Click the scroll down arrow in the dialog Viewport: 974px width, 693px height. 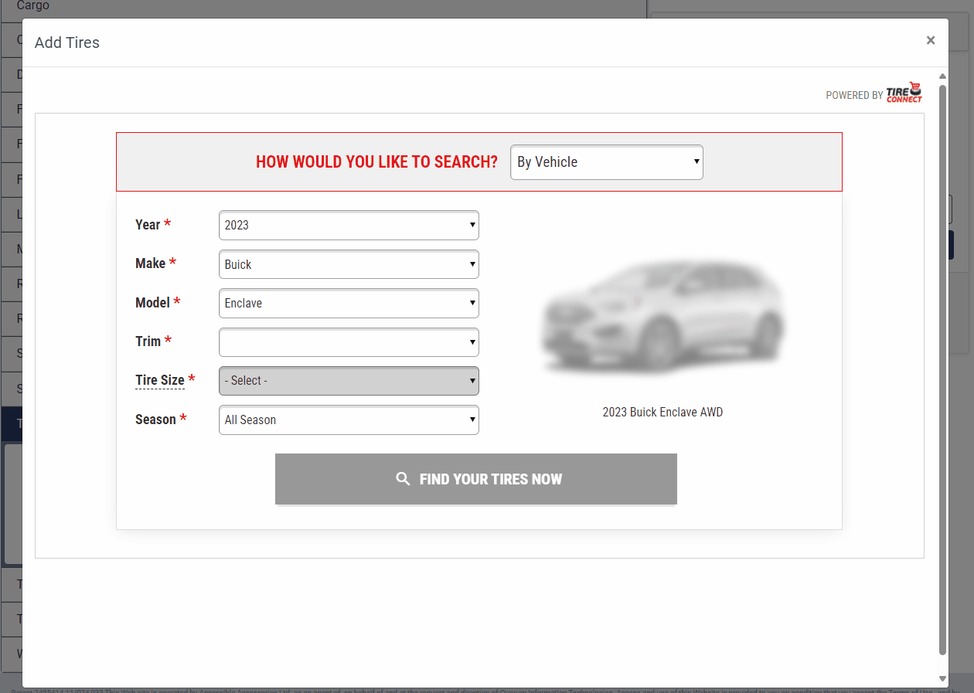point(942,678)
